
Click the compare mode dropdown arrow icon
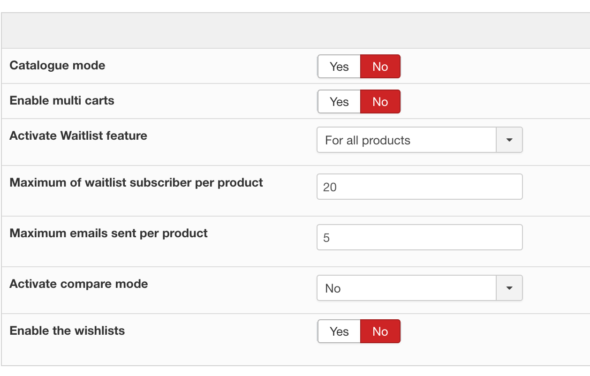click(x=509, y=288)
